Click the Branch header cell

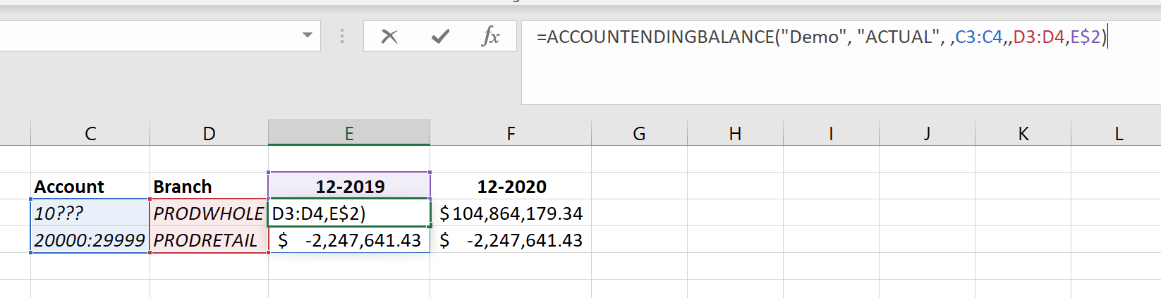tap(209, 187)
